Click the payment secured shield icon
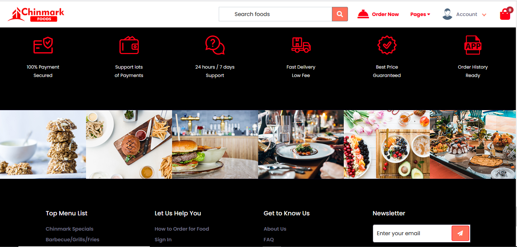The image size is (517, 247). click(x=43, y=45)
